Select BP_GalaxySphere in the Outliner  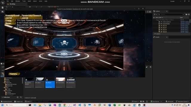pyautogui.click(x=166, y=22)
